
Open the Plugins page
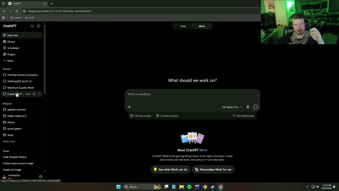coord(21,54)
